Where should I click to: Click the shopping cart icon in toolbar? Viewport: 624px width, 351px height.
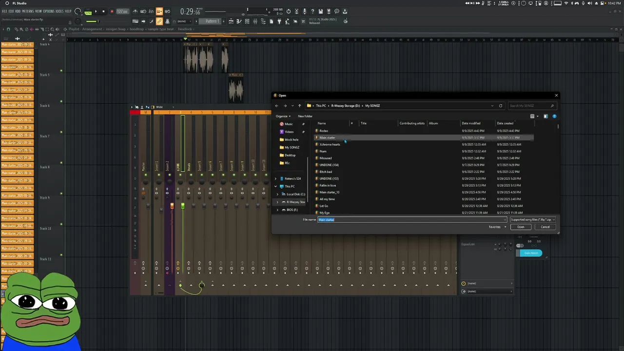coord(303,21)
